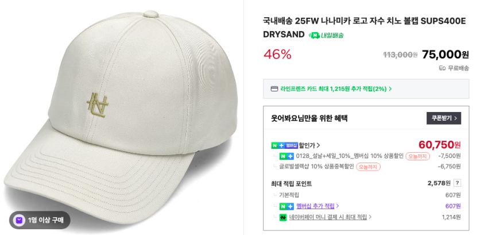Click the purple shopping bag purchase icon

point(20,221)
